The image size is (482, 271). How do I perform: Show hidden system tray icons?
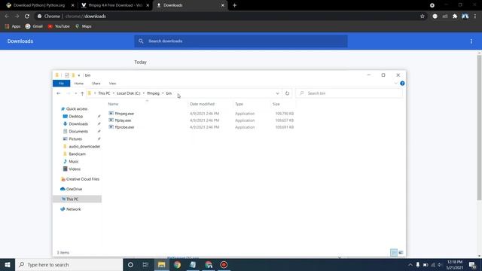[410, 264]
